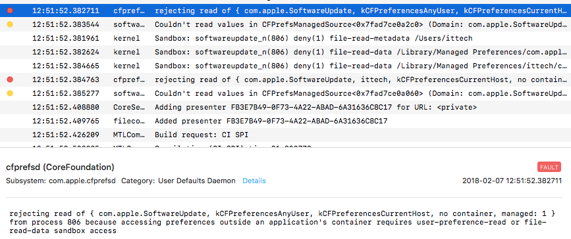Select the MTLCom… Build request: CI SPI row
This screenshot has width=571, height=239.
286,135
